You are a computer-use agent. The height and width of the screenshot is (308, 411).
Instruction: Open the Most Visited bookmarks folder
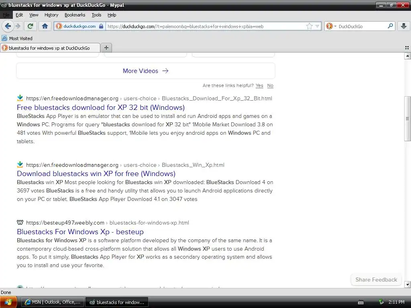point(17,38)
